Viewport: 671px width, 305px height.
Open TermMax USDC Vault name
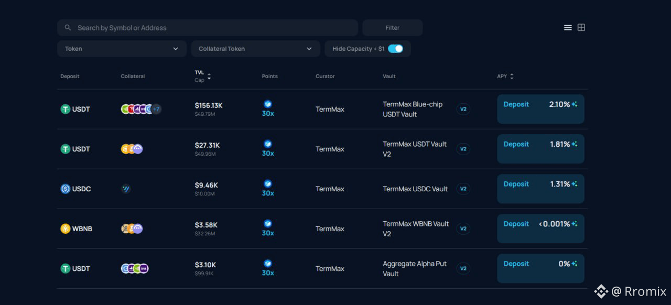pos(415,189)
